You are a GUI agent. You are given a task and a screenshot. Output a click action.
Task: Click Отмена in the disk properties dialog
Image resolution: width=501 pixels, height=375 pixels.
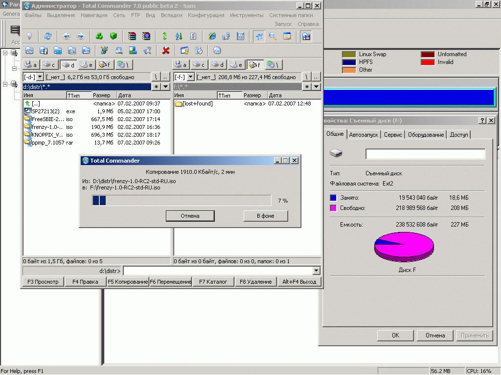coord(435,335)
